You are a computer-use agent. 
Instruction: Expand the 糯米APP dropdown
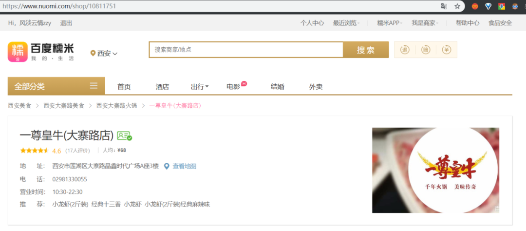pos(390,23)
